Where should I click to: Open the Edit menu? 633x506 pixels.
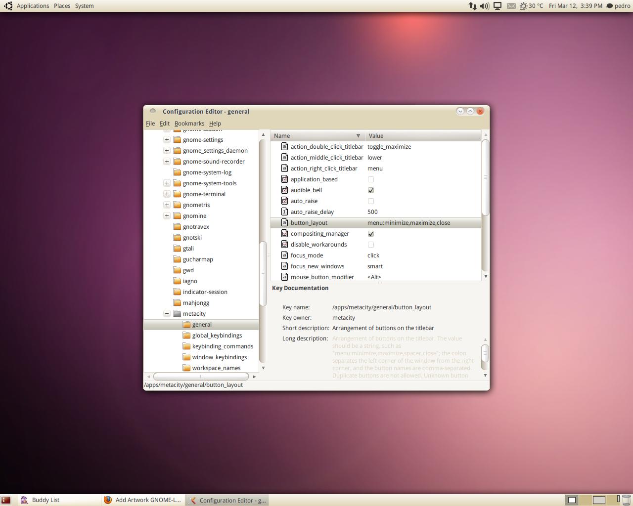pyautogui.click(x=165, y=124)
